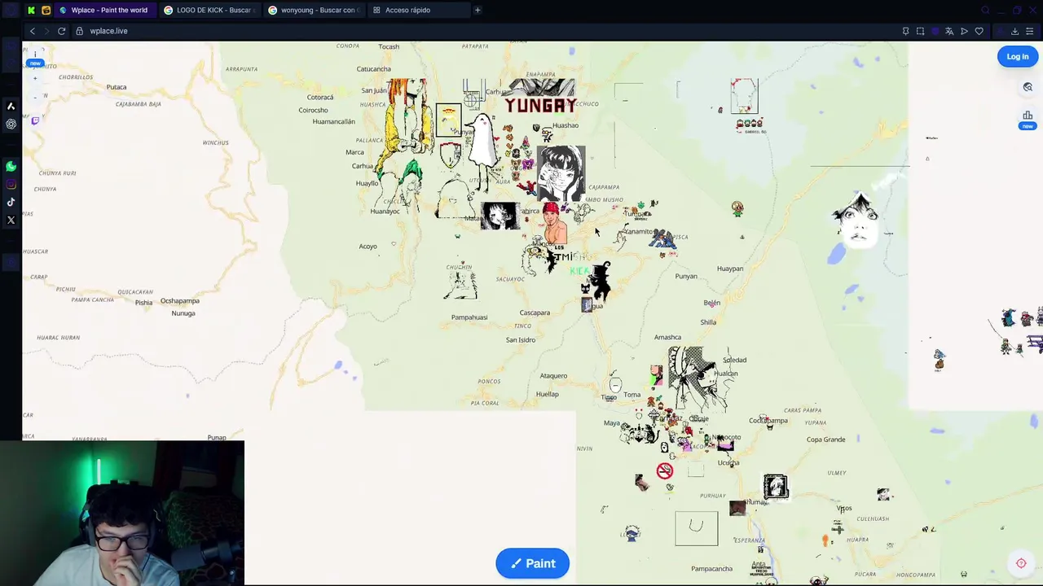This screenshot has height=586, width=1043.
Task: Open the TikTok sidebar icon
Action: pos(11,203)
